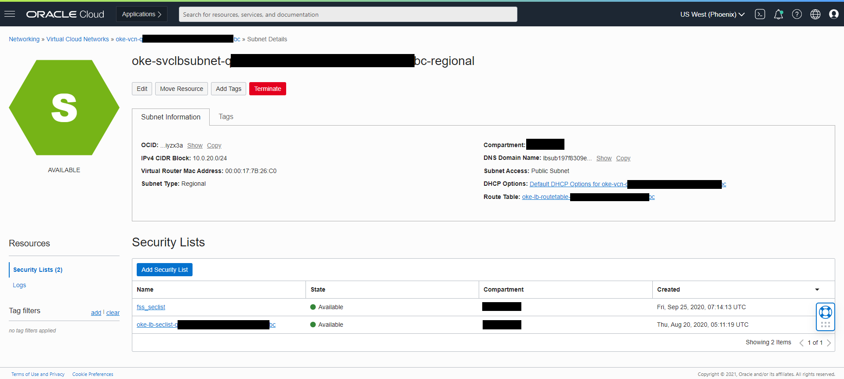Screen dimensions: 844x379
Task: Show the full OCID
Action: click(195, 145)
